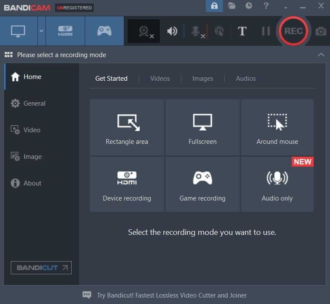Viewport: 330px width, 304px height.
Task: Toggle the mouse click effects
Action: (219, 31)
